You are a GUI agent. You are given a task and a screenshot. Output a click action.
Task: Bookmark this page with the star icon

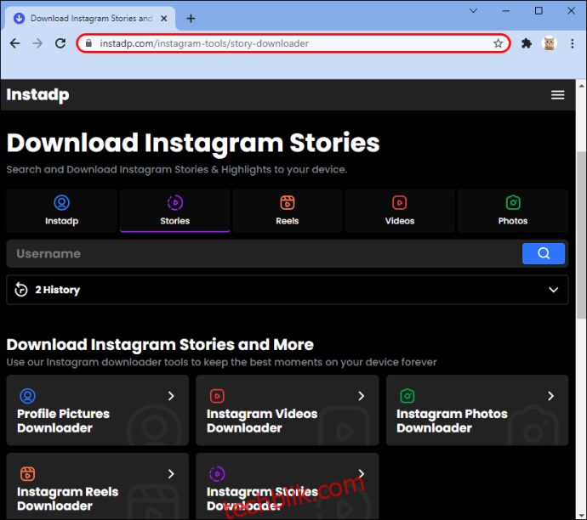(x=498, y=43)
